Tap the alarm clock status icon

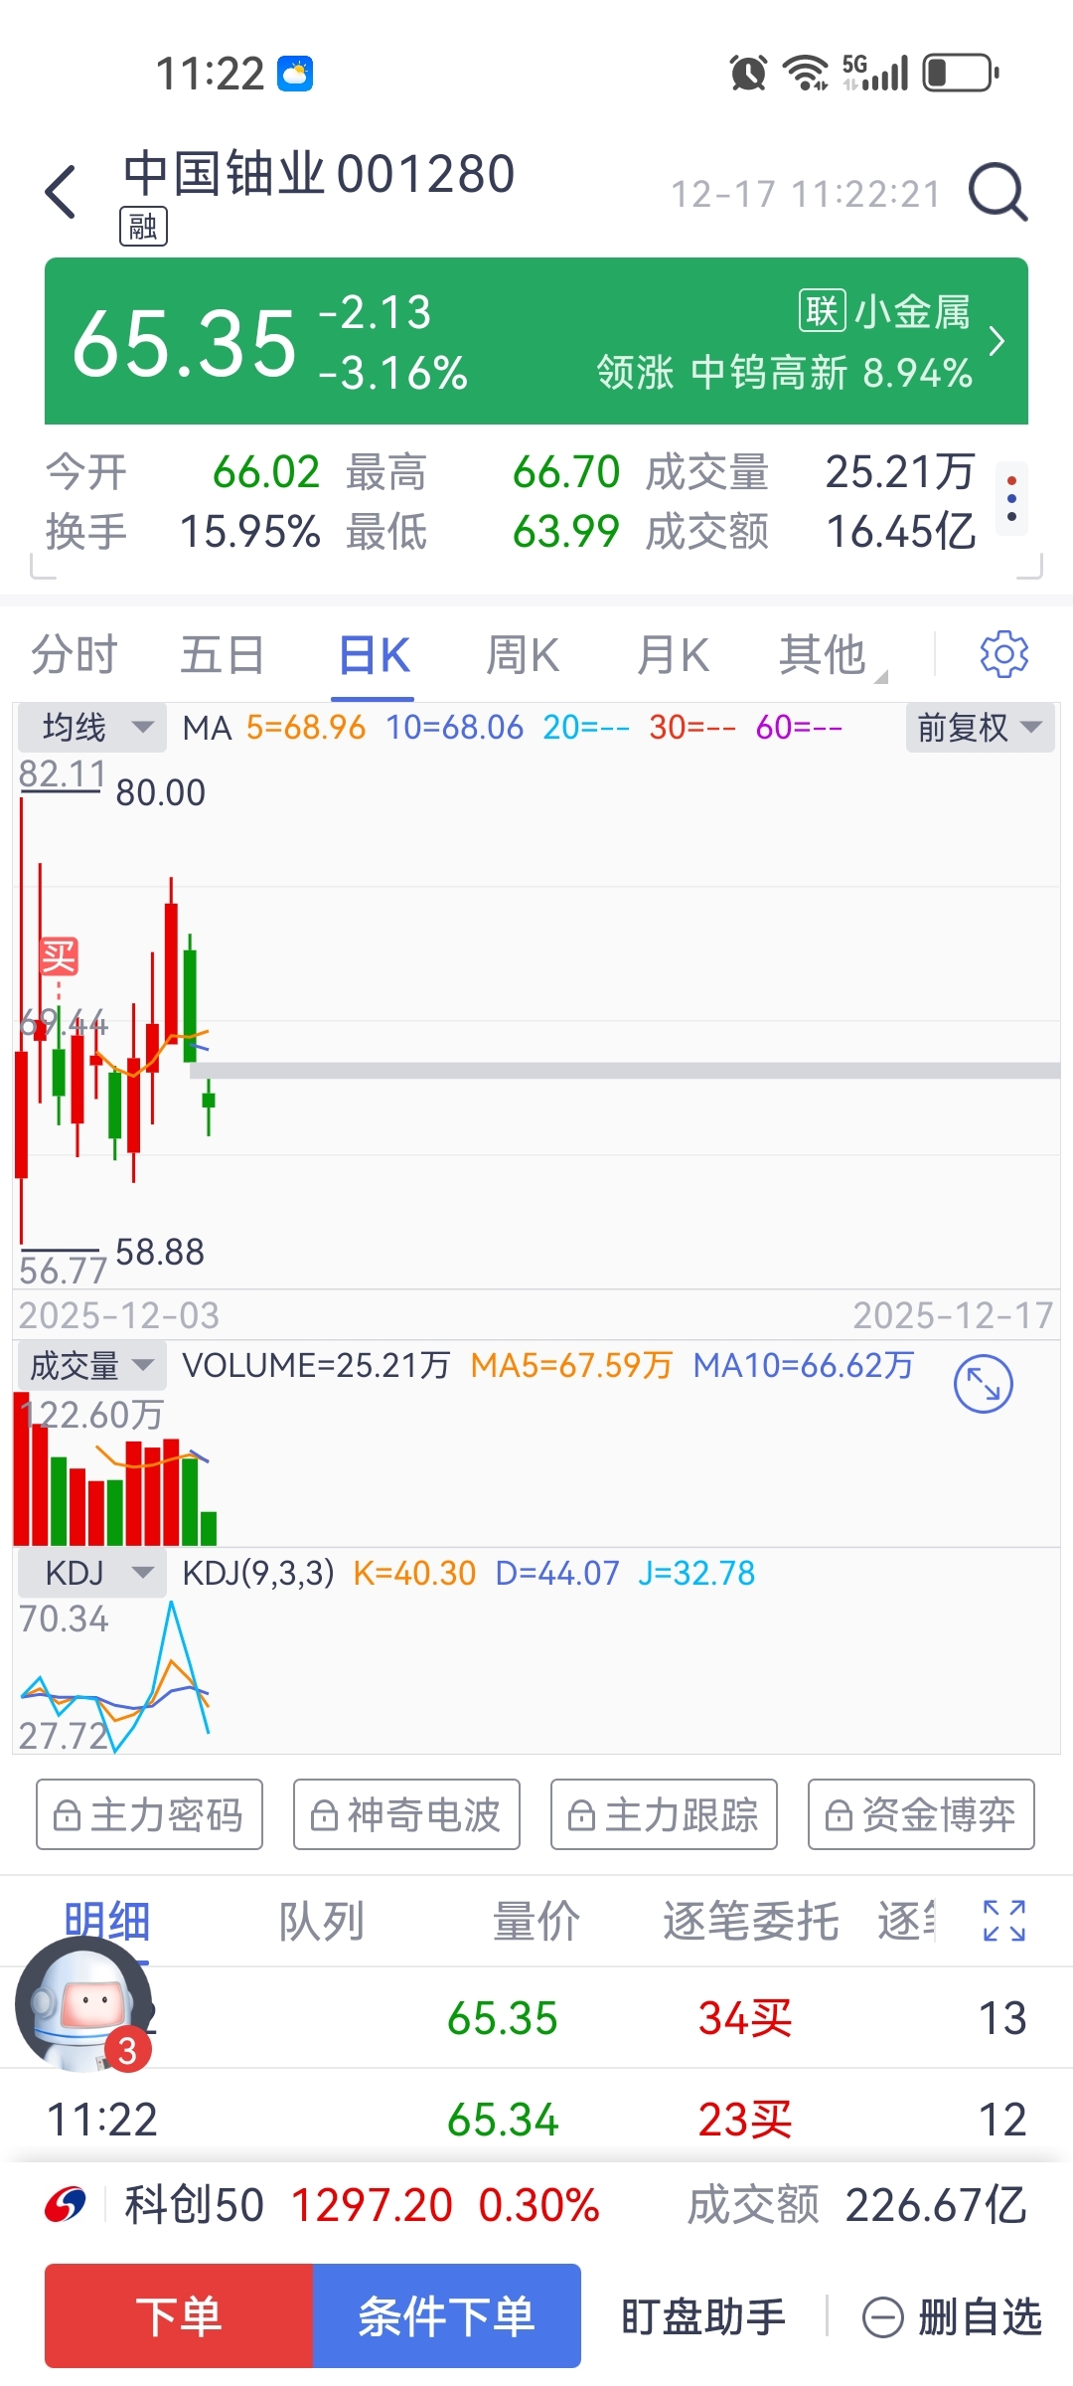[748, 73]
